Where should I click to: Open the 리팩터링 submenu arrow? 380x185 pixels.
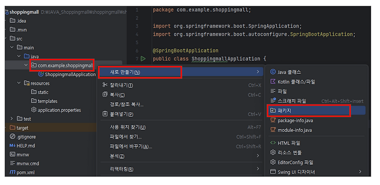click(x=258, y=169)
